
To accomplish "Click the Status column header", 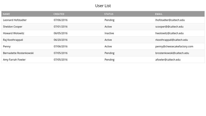I will pos(109,14).
